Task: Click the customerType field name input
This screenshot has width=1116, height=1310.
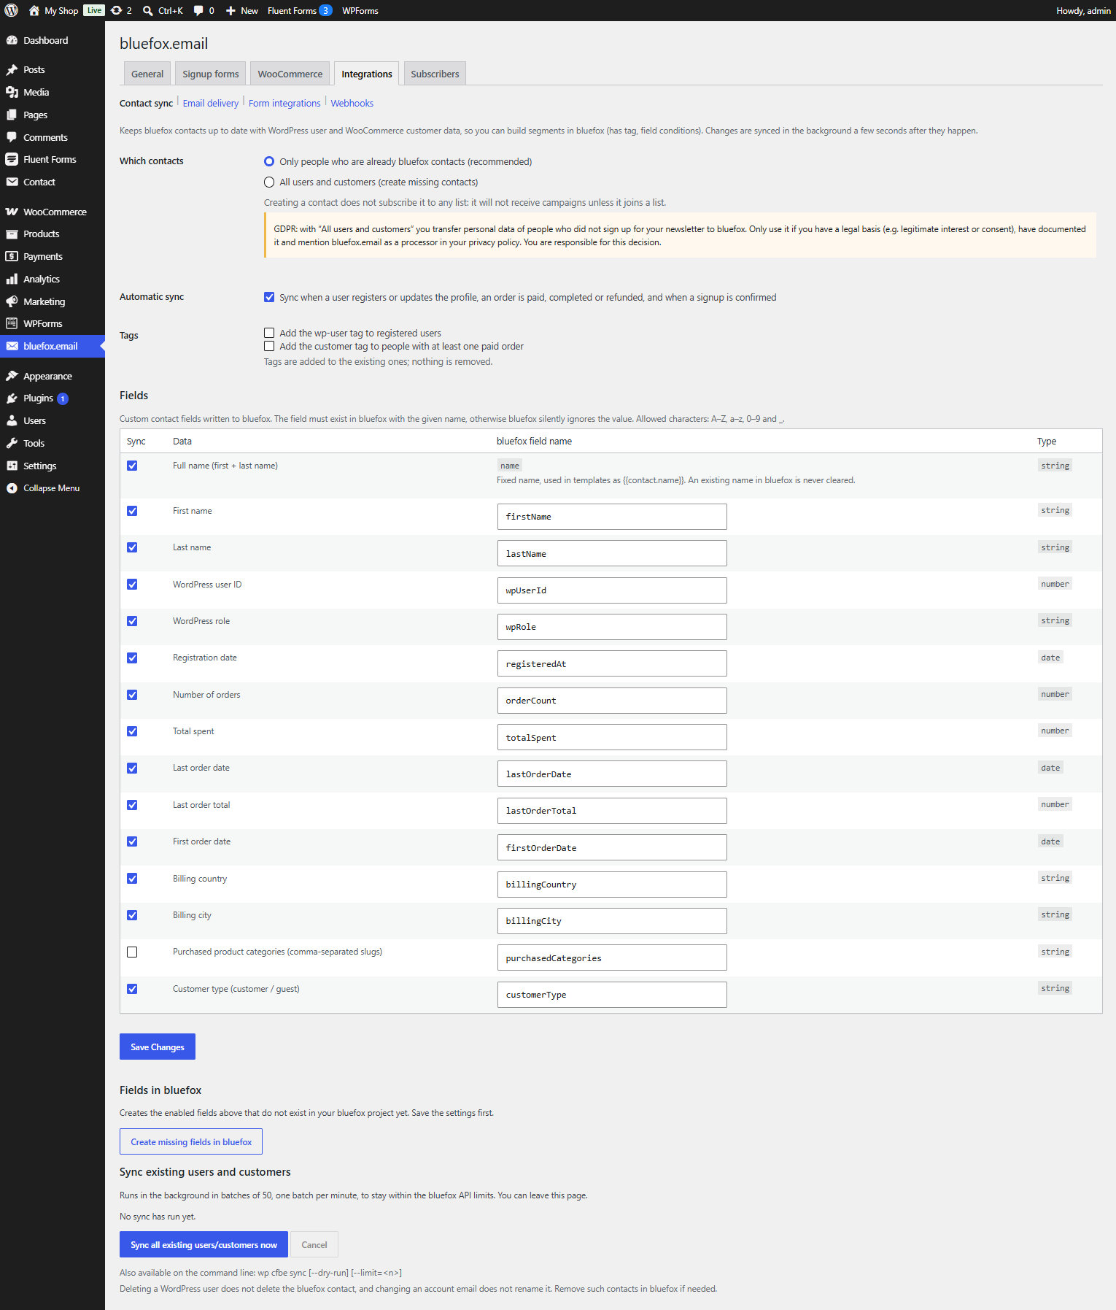Action: coord(612,995)
